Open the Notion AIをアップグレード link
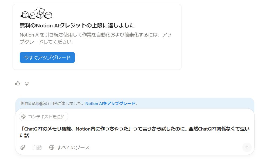Viewport: 263px width, 159px height. click(x=110, y=103)
